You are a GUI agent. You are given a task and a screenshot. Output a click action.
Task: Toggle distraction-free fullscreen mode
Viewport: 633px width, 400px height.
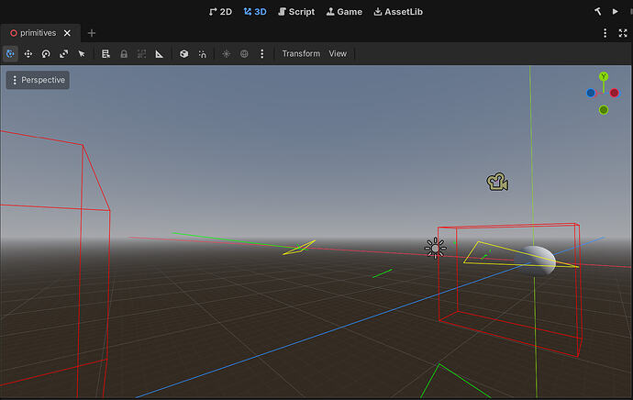click(623, 33)
